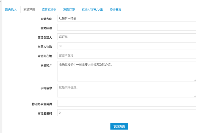
Task: Focus the 修谱办公室成员 input field
Action: (127, 103)
